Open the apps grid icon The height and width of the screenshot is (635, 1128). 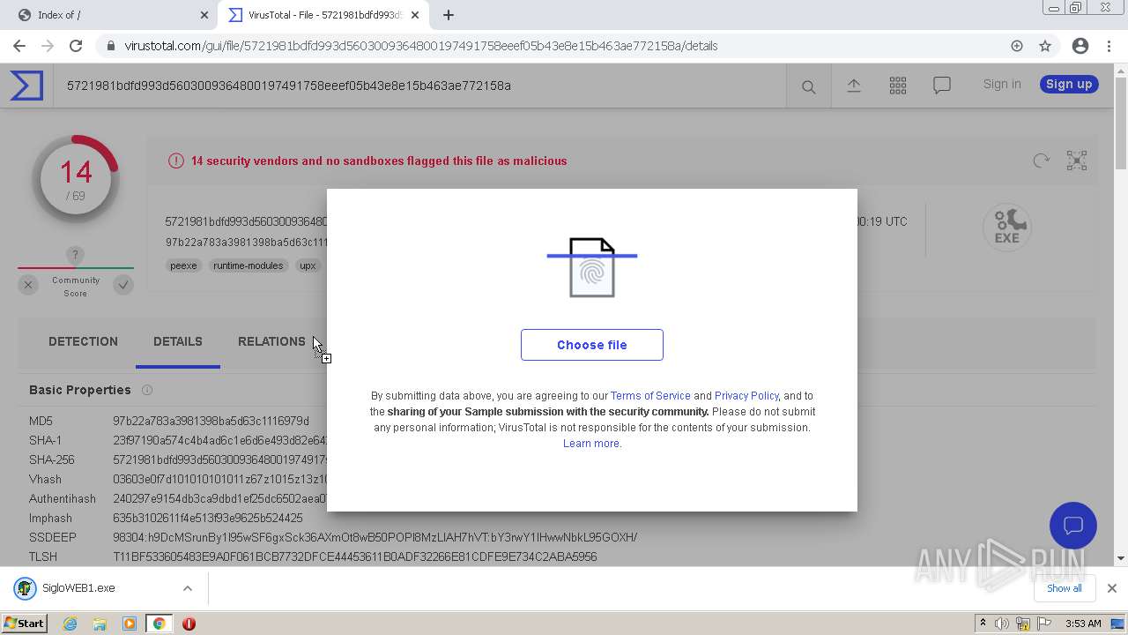898,86
